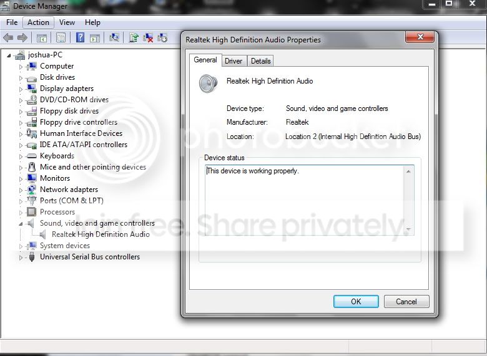Maximize the Device Manager window

coord(449,4)
